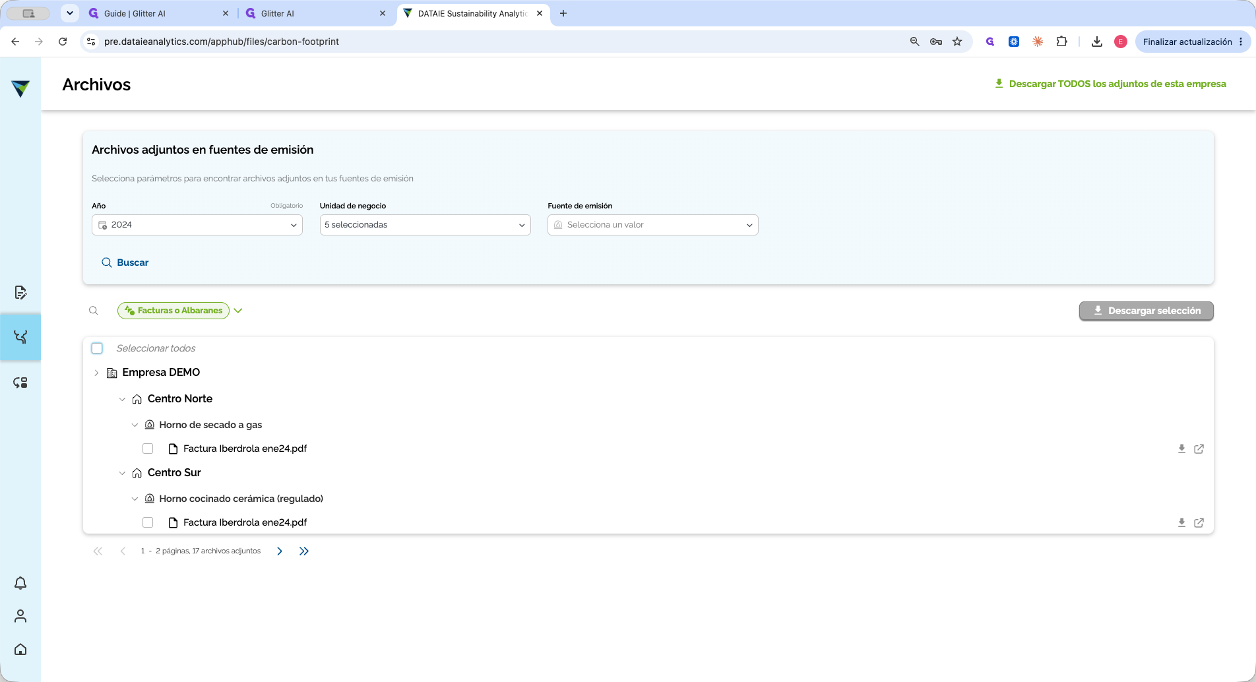Open Centro Sur Factura in new window

click(x=1199, y=522)
